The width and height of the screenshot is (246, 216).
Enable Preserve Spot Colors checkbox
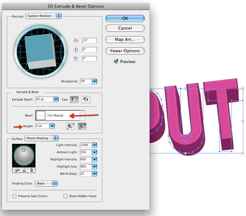tap(14, 196)
